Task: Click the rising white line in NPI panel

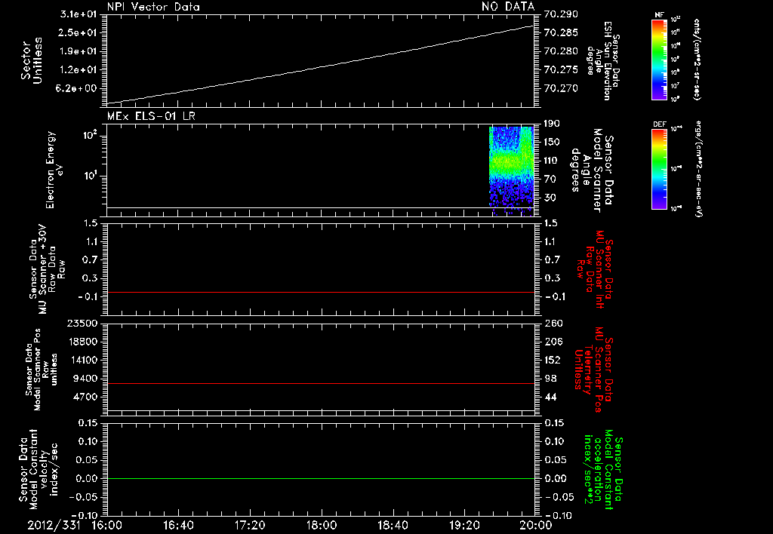Action: click(320, 65)
